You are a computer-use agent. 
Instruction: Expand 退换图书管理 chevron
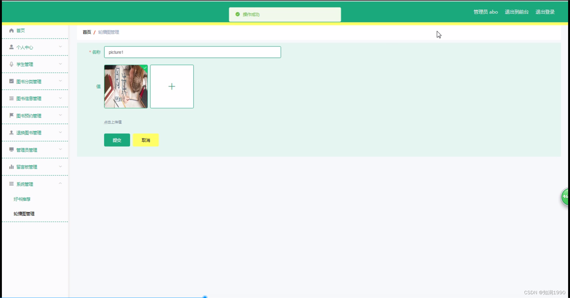[60, 132]
